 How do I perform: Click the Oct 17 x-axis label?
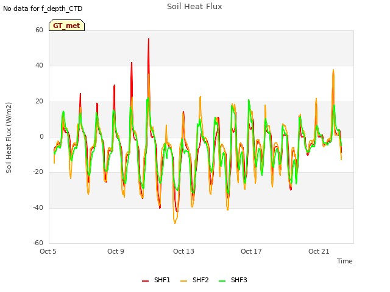251,251
